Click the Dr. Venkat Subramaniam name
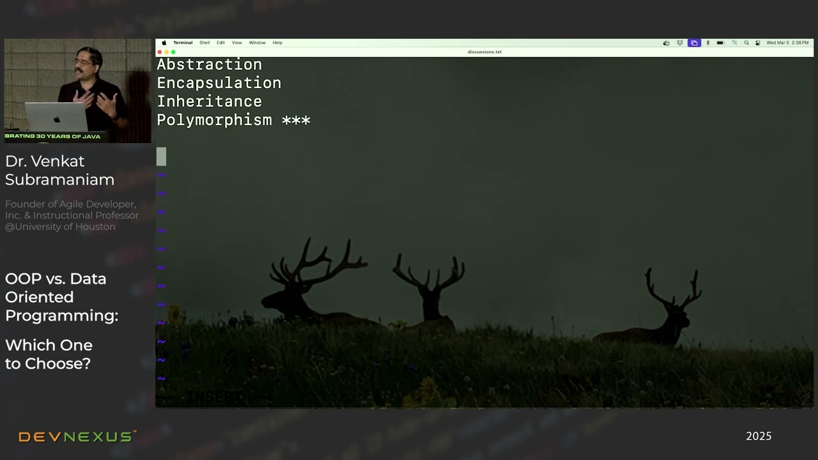Screen dimensions: 818x460 59,171
